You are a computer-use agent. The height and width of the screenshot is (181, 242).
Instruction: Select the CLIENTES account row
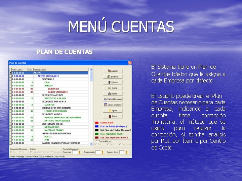(x=49, y=105)
